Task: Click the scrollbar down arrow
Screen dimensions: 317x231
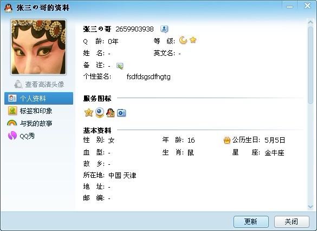Action: pyautogui.click(x=310, y=207)
